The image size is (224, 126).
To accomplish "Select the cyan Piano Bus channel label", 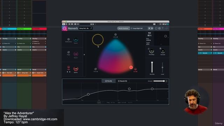I will (x=9, y=29).
